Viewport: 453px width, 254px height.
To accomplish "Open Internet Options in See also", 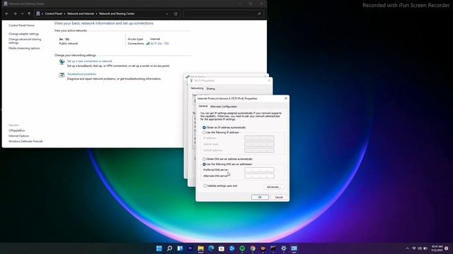I will (19, 136).
